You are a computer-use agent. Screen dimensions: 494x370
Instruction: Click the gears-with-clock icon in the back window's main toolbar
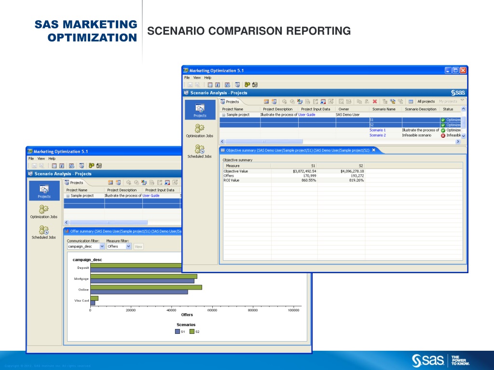point(99,166)
